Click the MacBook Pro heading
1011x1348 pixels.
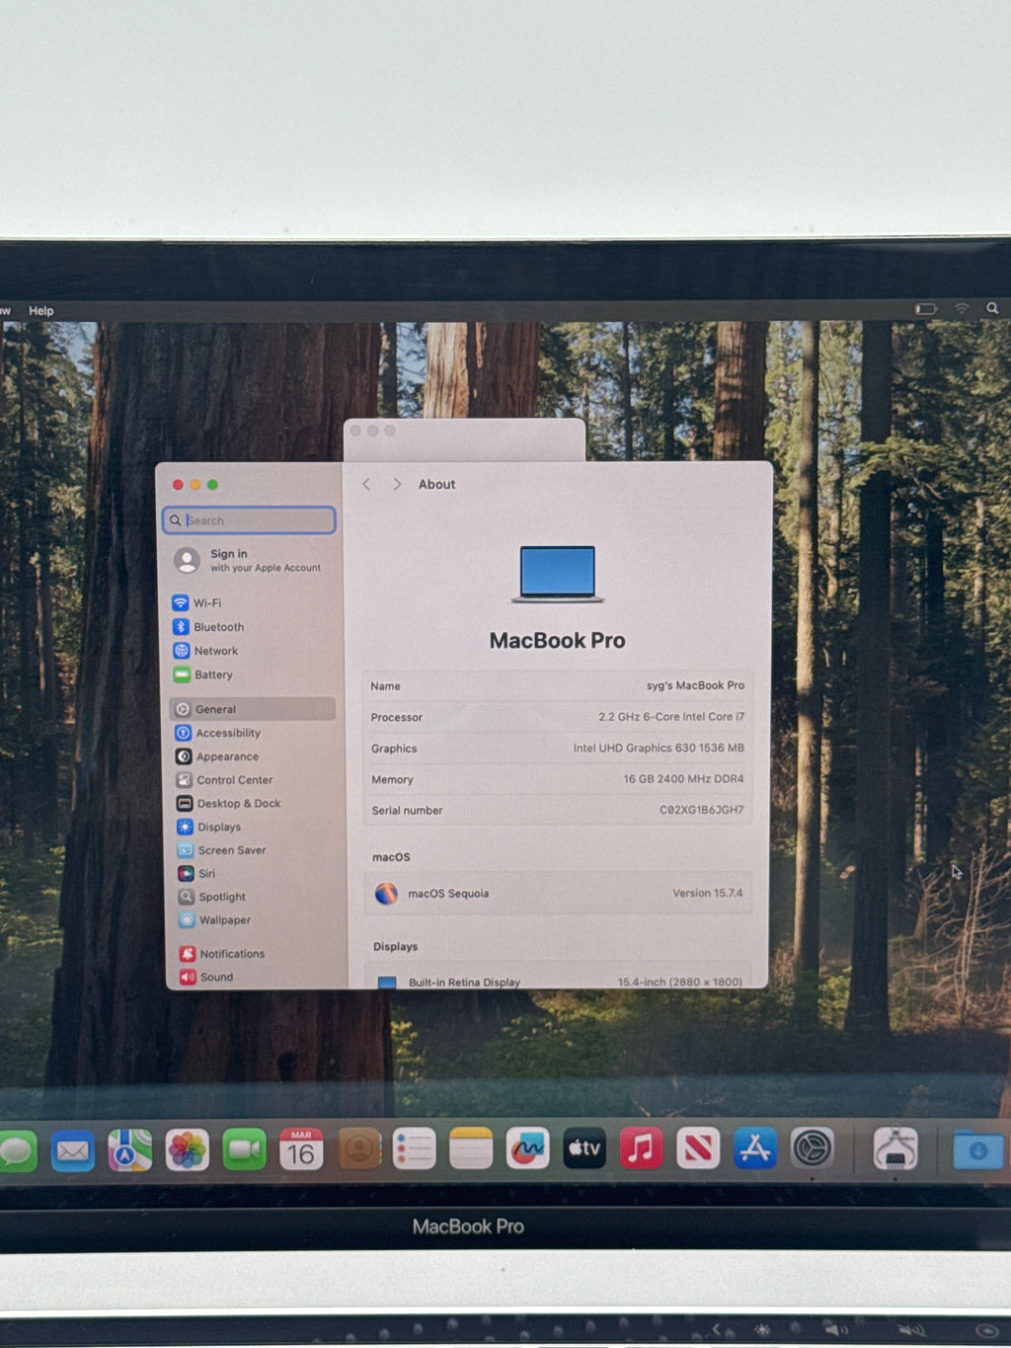(558, 640)
